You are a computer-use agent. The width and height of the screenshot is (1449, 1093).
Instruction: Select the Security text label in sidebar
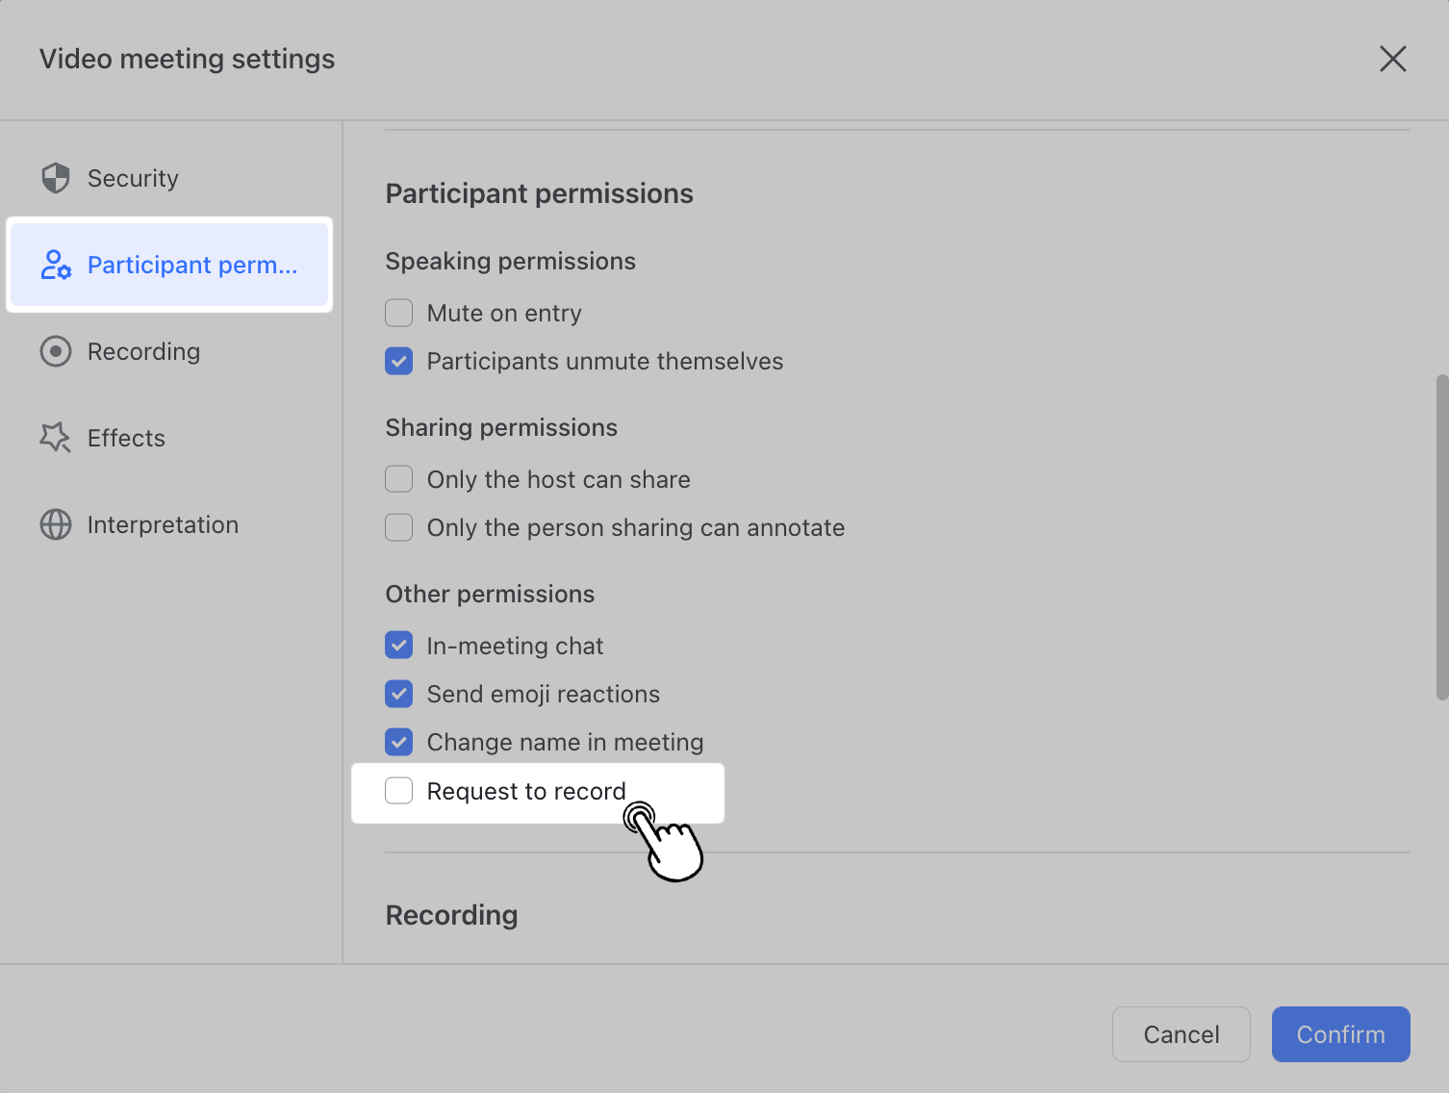[133, 178]
